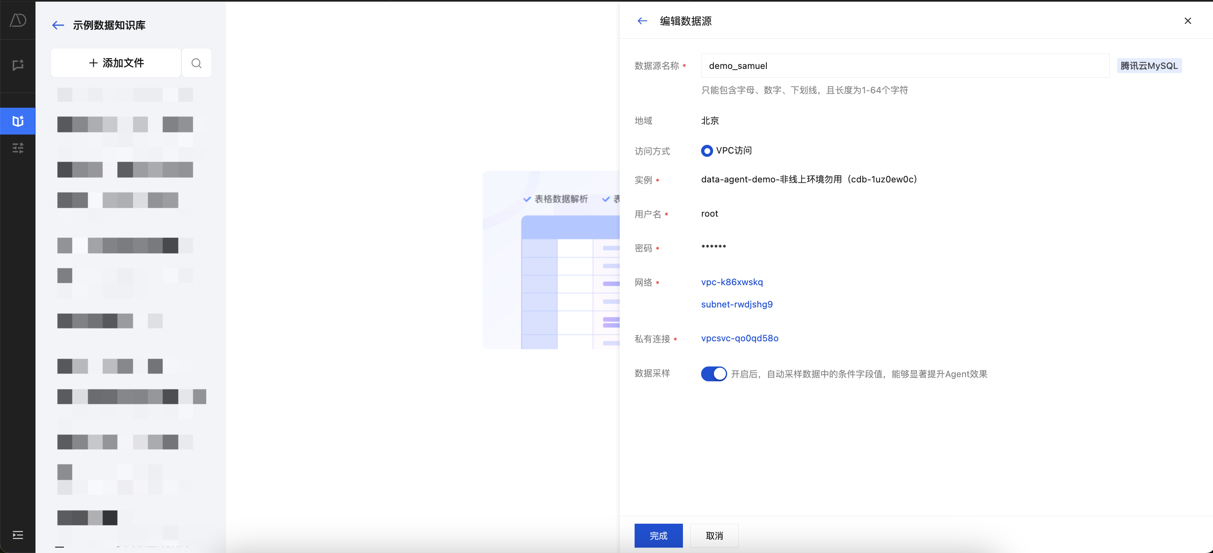
Task: Click the search icon beside 添加文件
Action: 196,63
